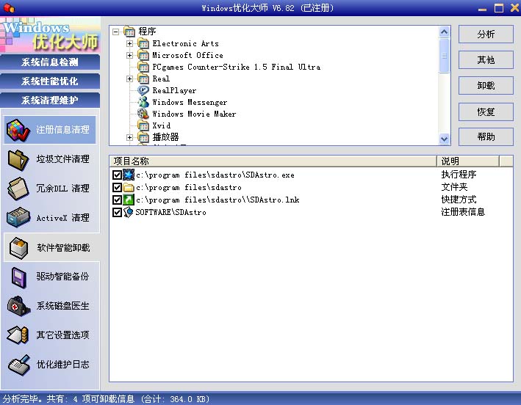Uncheck the SDAstro.lnk checkbox
This screenshot has width=521, height=405.
(117, 200)
